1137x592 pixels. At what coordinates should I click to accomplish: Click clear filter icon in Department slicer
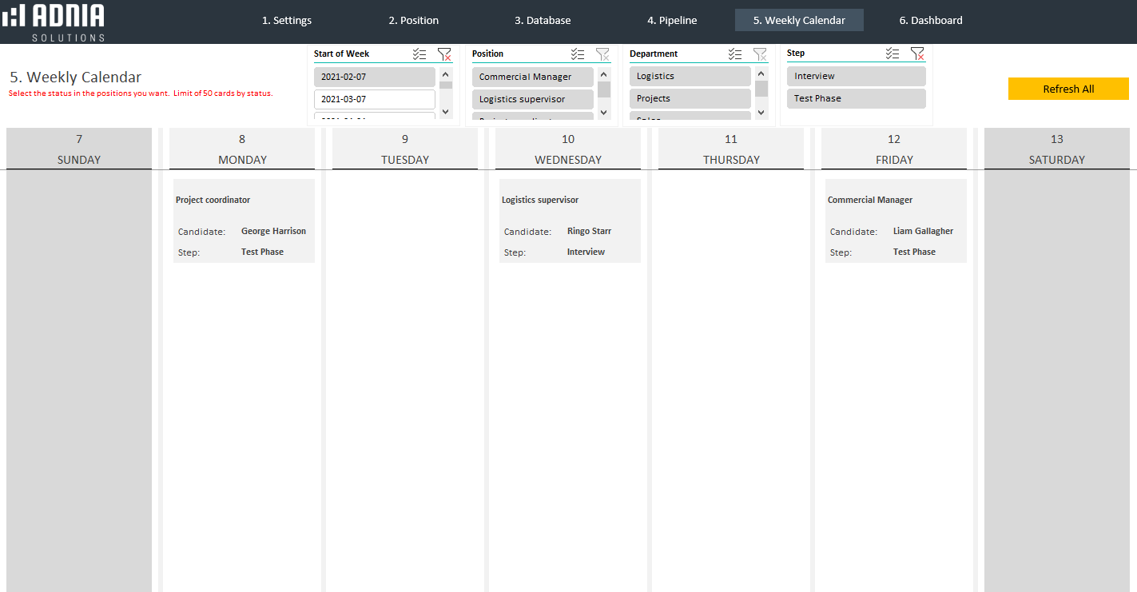760,54
